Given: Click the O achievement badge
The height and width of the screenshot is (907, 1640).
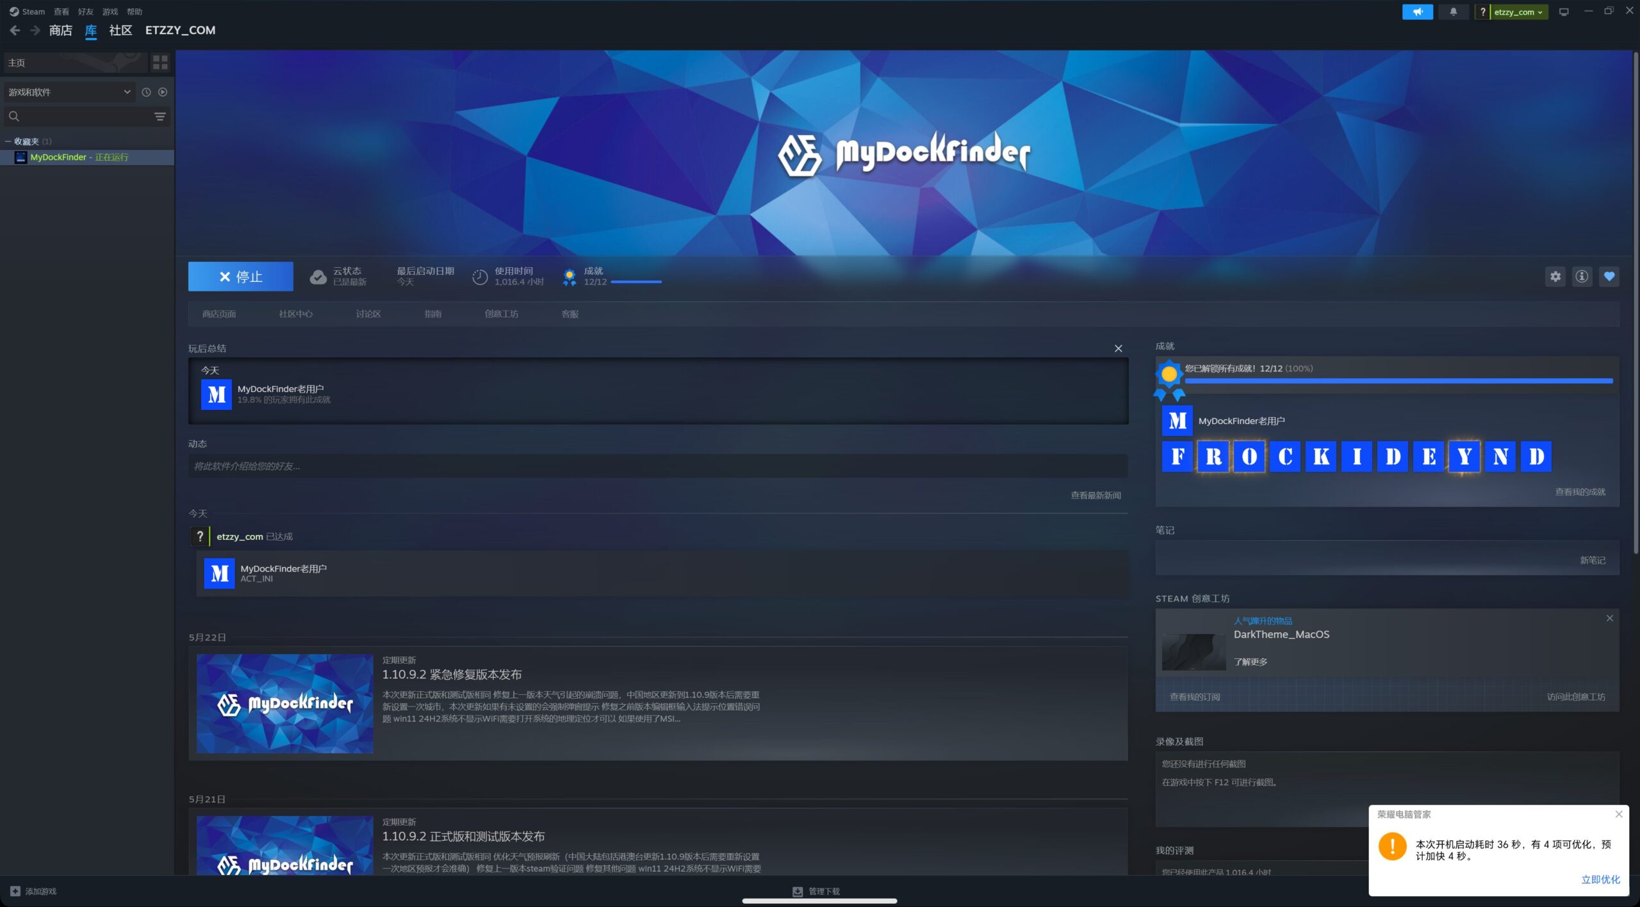Looking at the screenshot, I should 1249,456.
